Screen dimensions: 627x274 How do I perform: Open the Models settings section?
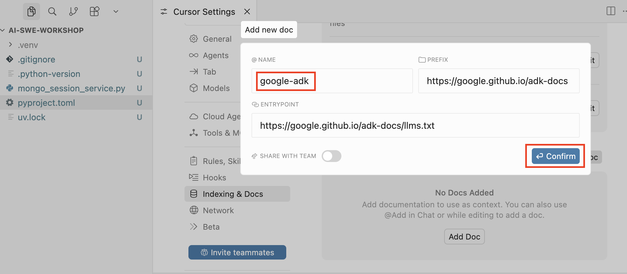point(216,88)
